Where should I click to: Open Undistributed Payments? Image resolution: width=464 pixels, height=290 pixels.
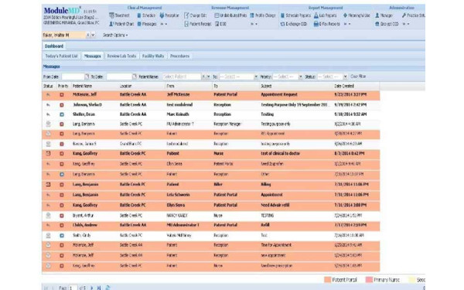point(230,15)
